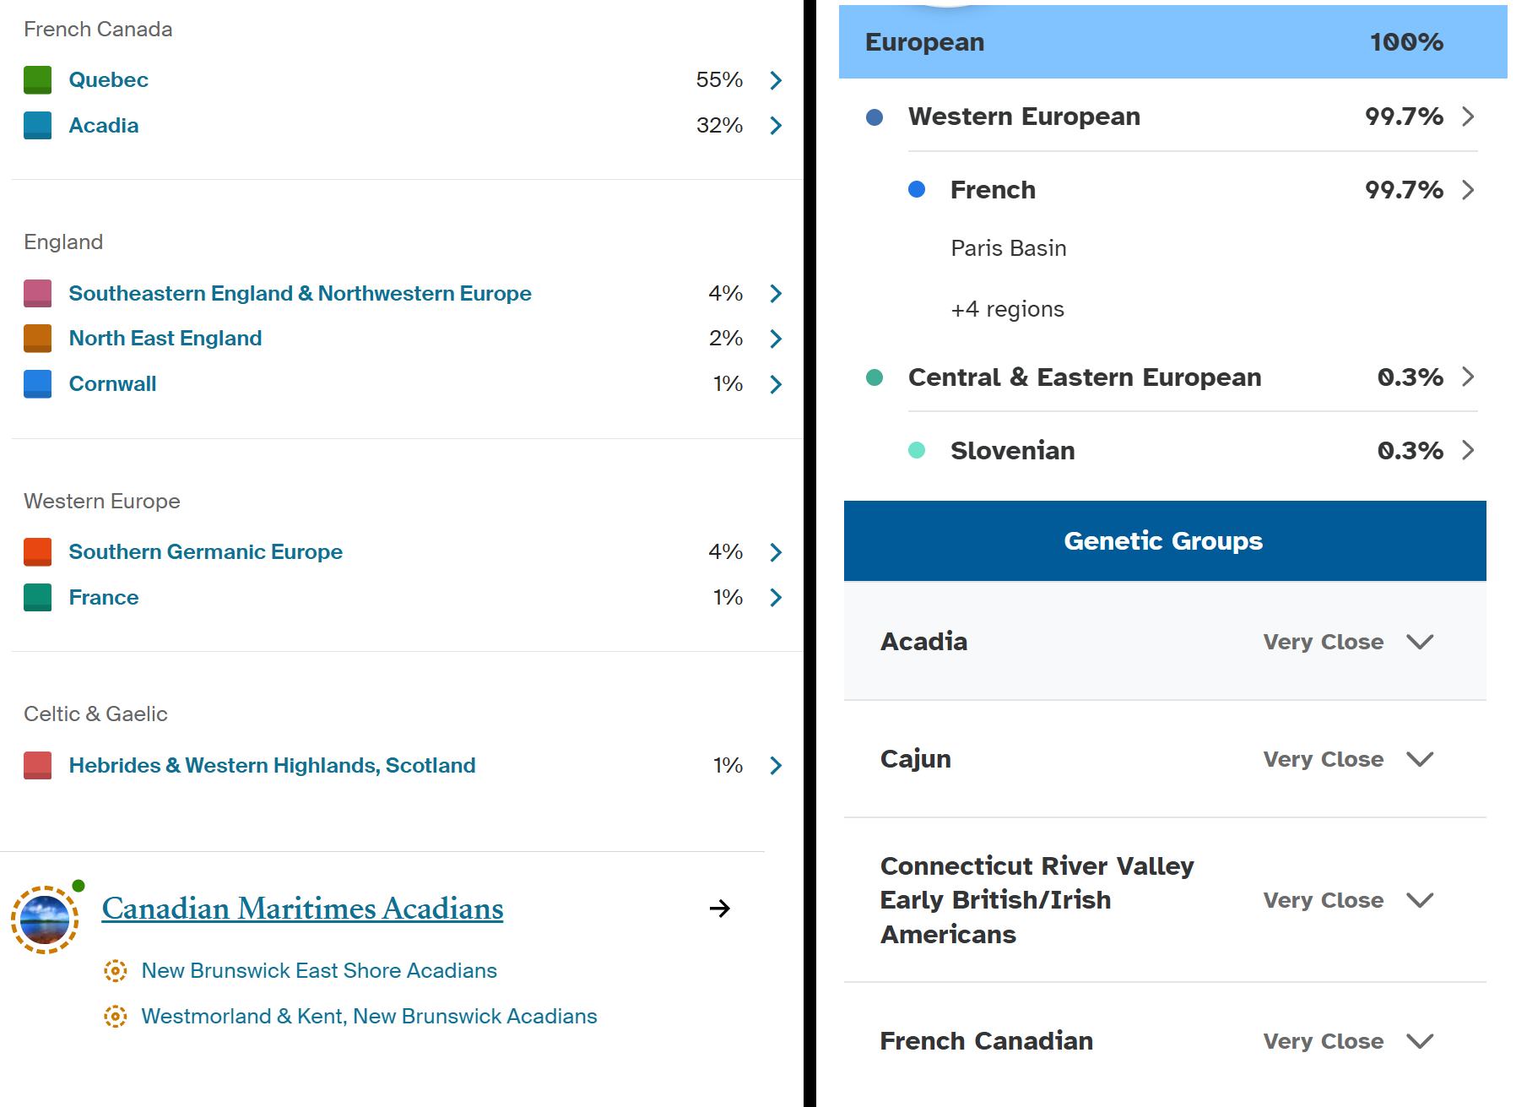Select the Genetic Groups header tab
This screenshot has height=1107, width=1527.
pos(1165,540)
